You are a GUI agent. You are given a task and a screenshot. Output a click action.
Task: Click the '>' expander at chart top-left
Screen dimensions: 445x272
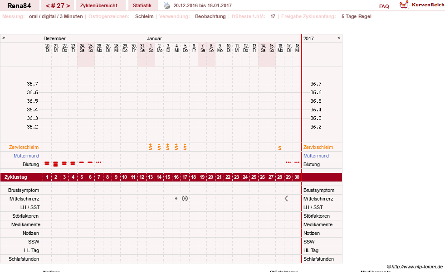point(4,38)
